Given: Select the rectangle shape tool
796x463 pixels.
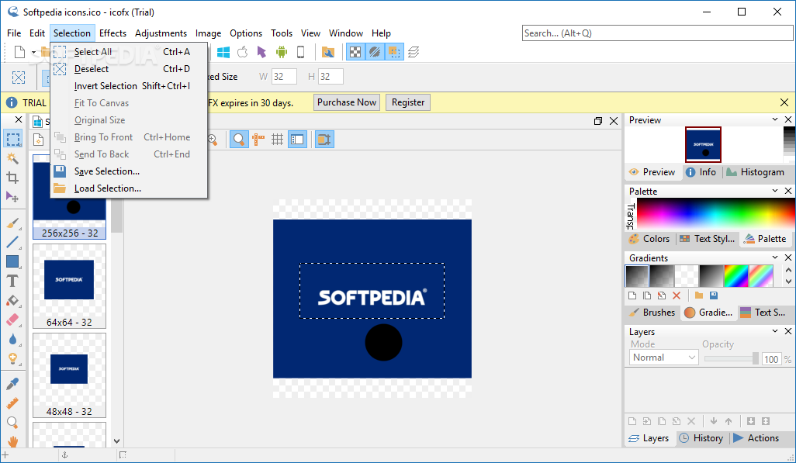Looking at the screenshot, I should pyautogui.click(x=12, y=261).
